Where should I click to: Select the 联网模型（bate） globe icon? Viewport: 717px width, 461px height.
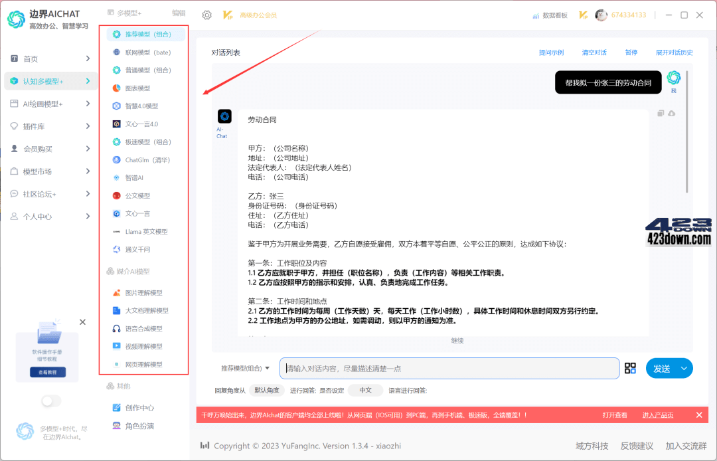coord(117,52)
